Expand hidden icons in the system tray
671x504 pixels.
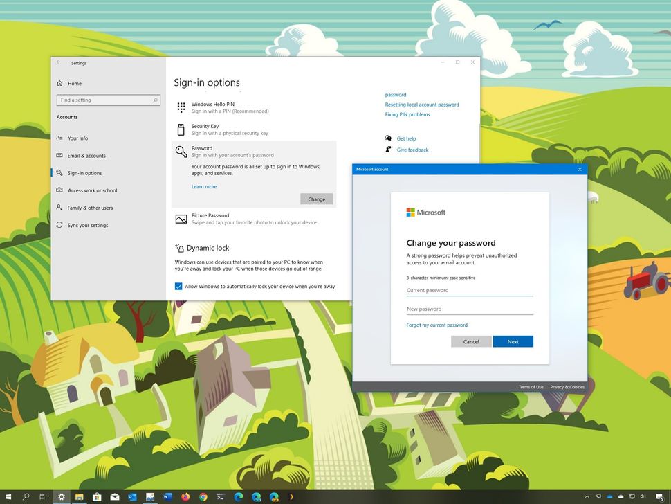588,496
